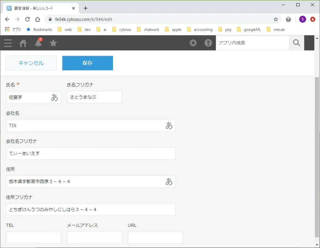
Task: Focus the 住所フリガナ field
Action: [91, 210]
